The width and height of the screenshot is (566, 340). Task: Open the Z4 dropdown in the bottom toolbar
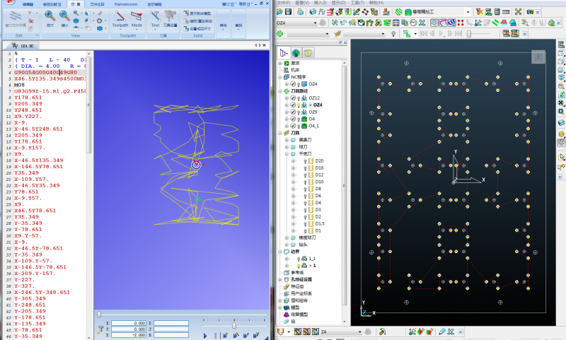pyautogui.click(x=359, y=332)
